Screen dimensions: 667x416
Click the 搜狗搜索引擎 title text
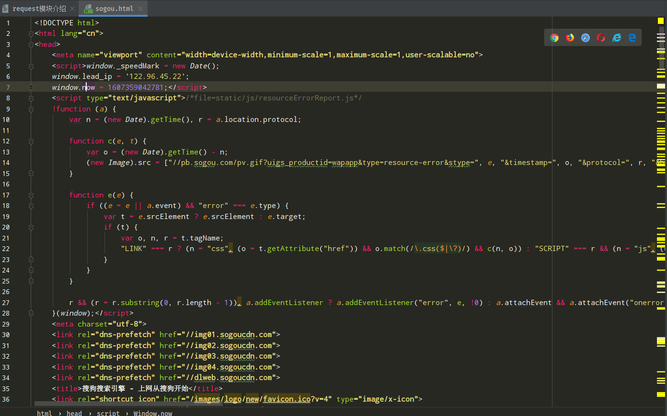[103, 389]
